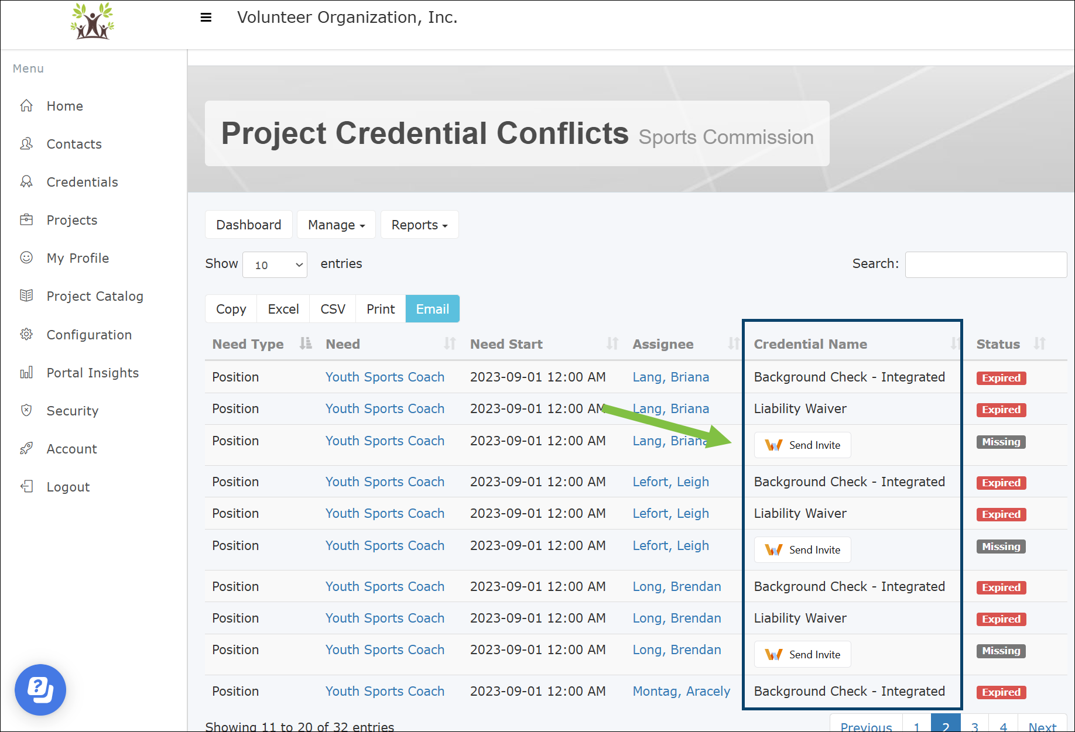The width and height of the screenshot is (1075, 732).
Task: Open Montag, Aracely assignee link
Action: coord(682,691)
